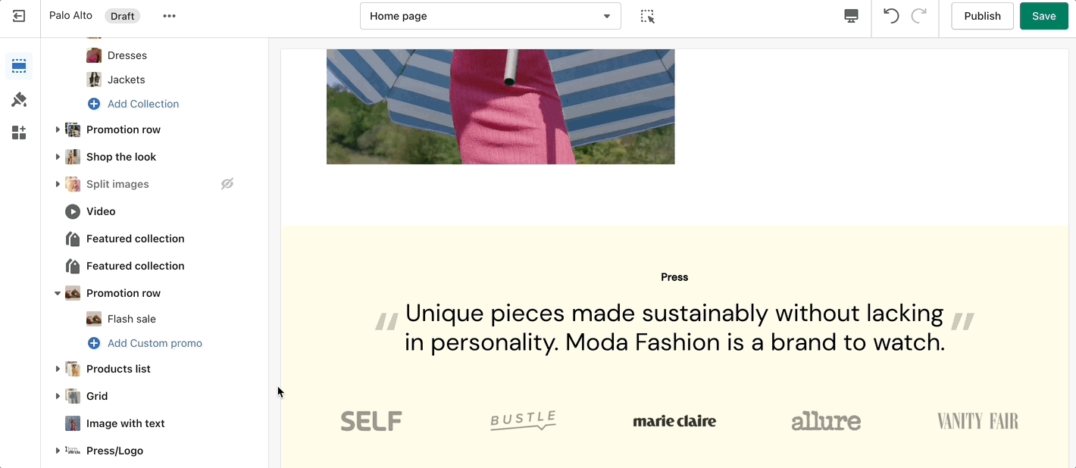Open the three-dots more actions menu
The width and height of the screenshot is (1076, 468).
(x=169, y=16)
